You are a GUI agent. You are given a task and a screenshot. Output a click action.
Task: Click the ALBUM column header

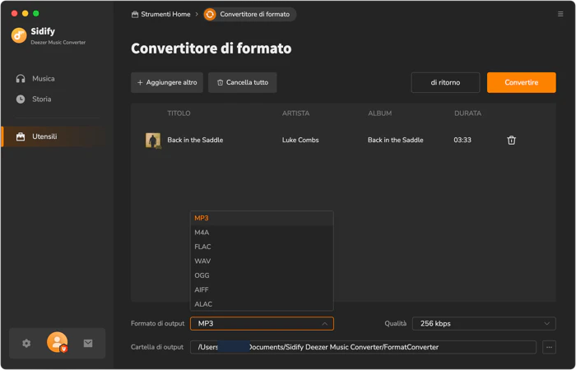tap(380, 113)
